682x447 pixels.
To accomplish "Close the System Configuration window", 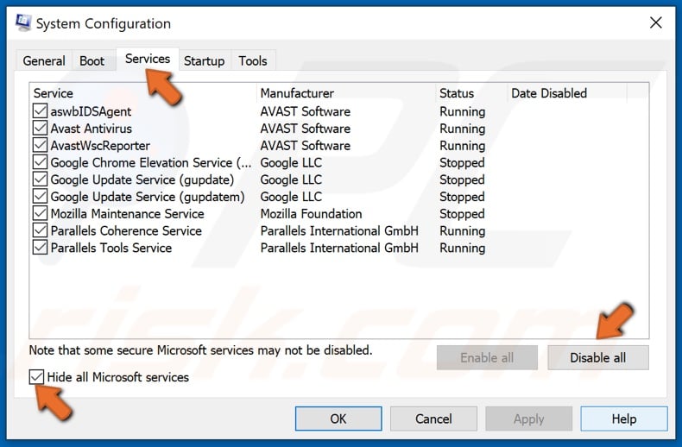I will [x=656, y=22].
